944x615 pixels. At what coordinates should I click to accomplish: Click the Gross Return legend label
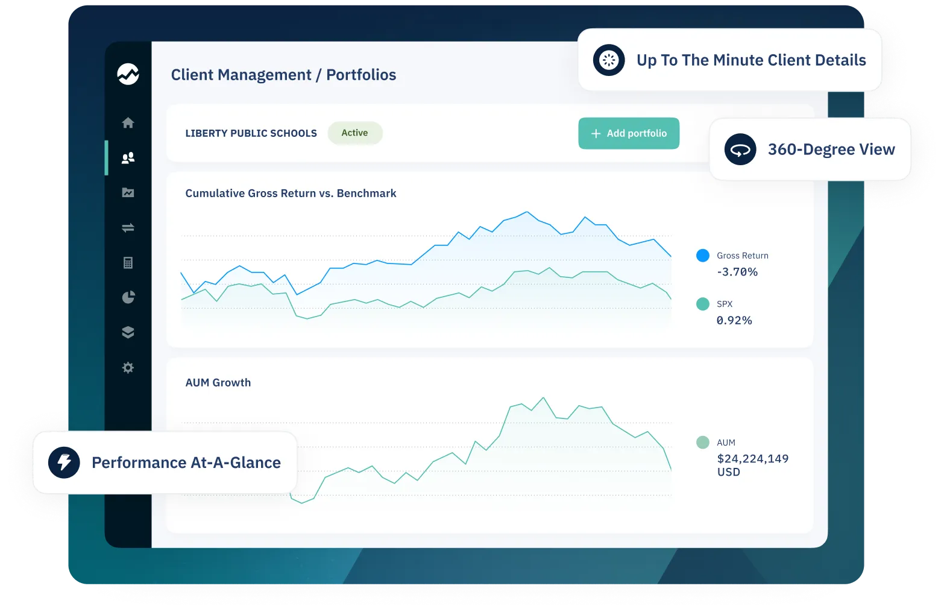click(x=743, y=256)
